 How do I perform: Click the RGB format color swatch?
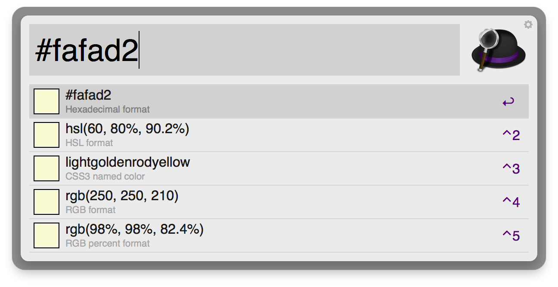pos(46,202)
